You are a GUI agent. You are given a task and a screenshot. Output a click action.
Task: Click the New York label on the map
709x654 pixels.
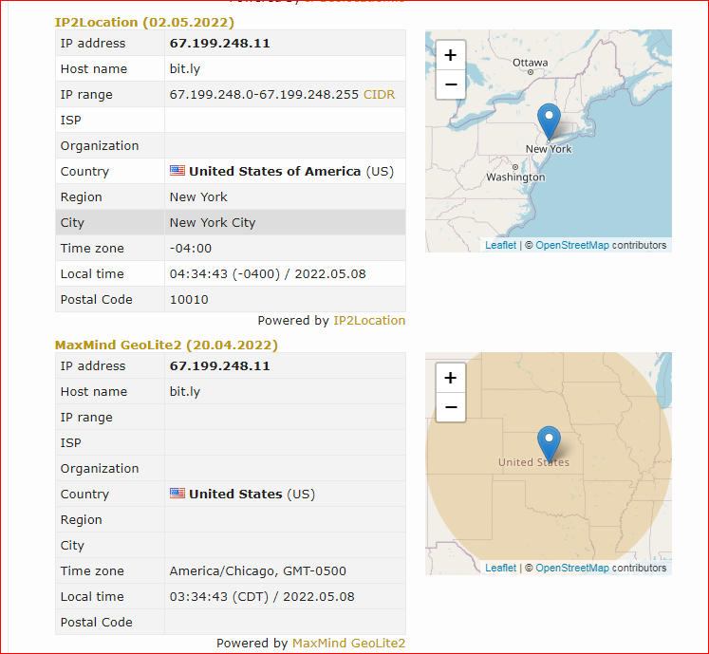(549, 149)
